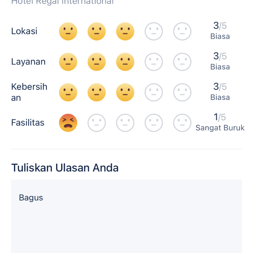Select third emoji in Kebersihan row

[125, 92]
